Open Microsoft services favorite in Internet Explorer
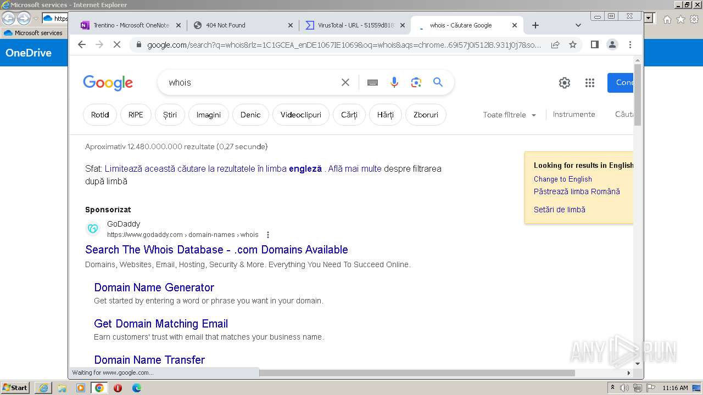The image size is (703, 395). click(x=33, y=33)
